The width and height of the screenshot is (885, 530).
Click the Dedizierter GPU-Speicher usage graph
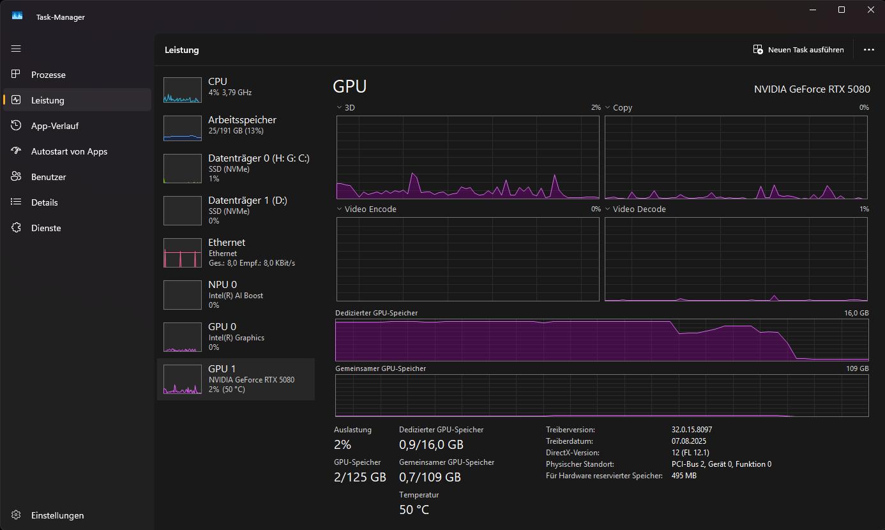pos(601,338)
